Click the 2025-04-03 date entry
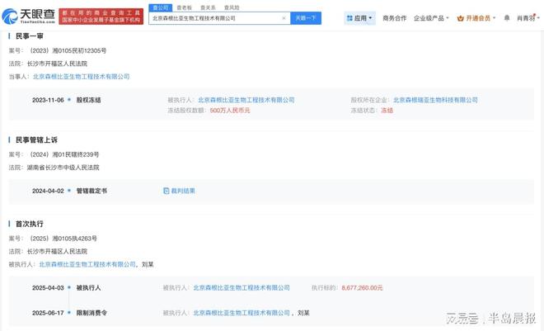544x331 pixels. click(48, 287)
